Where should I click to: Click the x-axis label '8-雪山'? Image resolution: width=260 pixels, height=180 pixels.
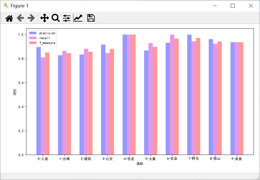click(x=215, y=159)
